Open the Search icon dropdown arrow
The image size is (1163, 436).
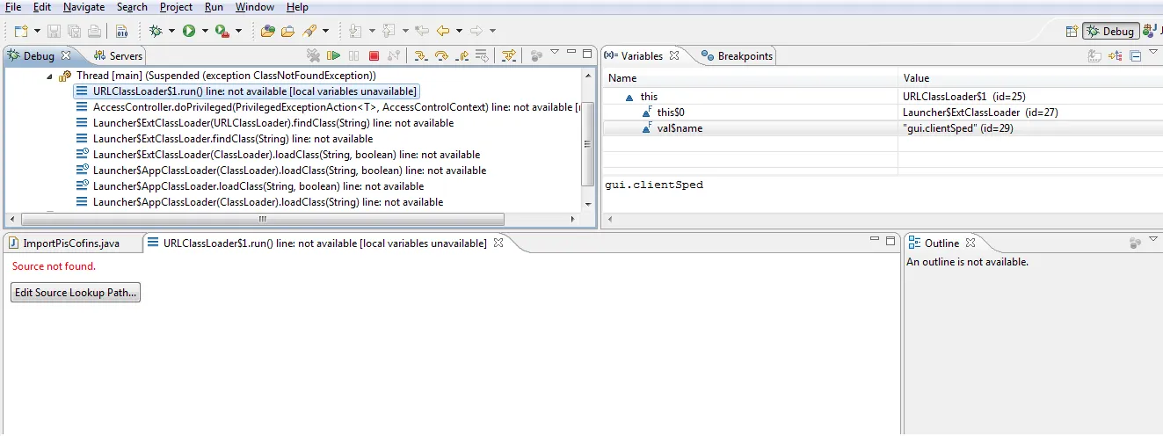pyautogui.click(x=325, y=31)
